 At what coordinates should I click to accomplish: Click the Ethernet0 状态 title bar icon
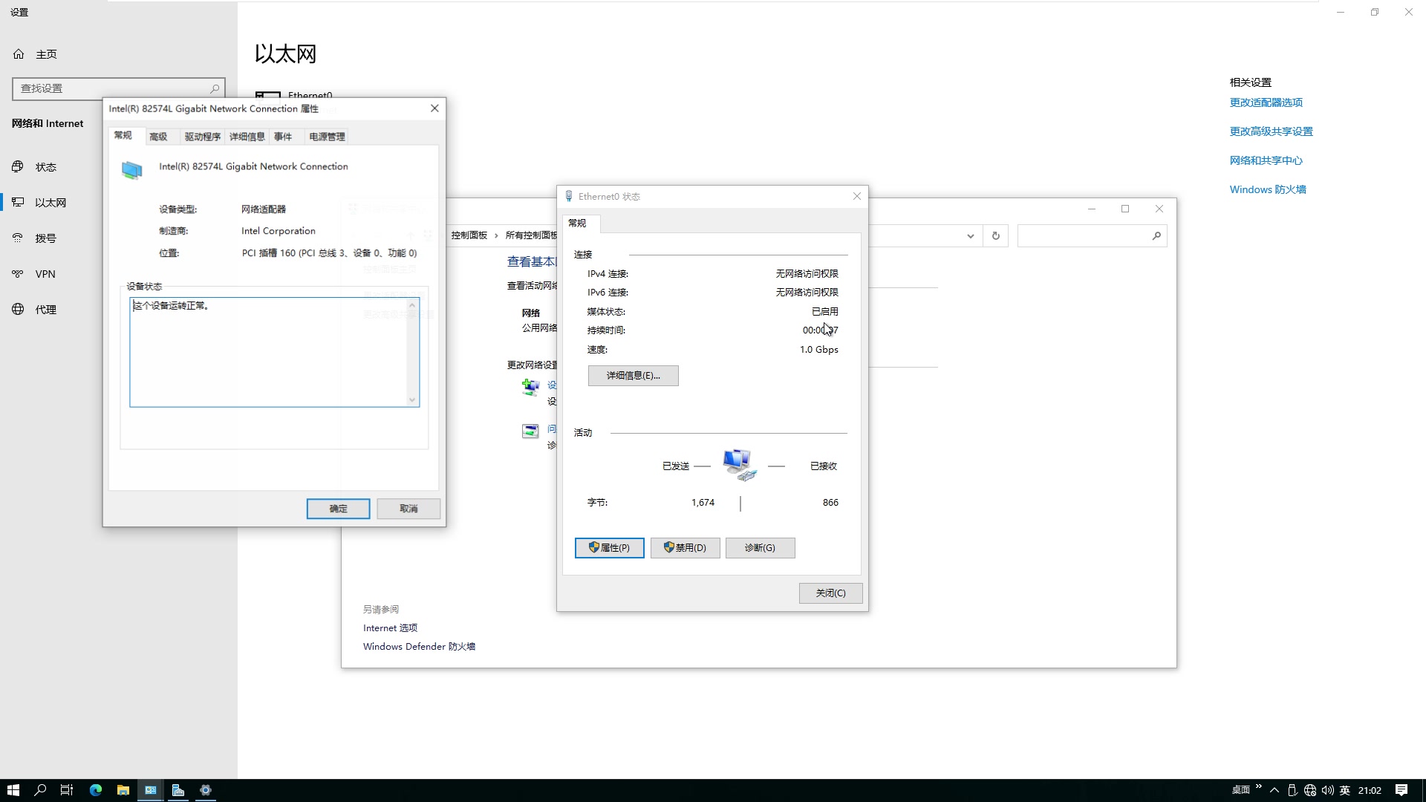tap(569, 196)
